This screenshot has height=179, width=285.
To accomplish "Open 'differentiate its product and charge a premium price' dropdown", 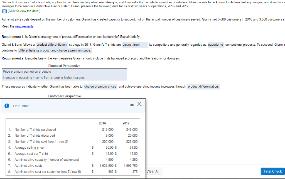I will click(55, 50).
